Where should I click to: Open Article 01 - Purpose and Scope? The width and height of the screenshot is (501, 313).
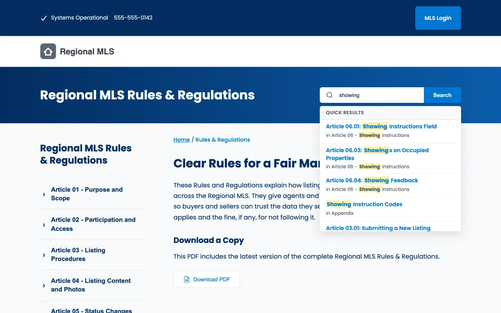pos(87,194)
